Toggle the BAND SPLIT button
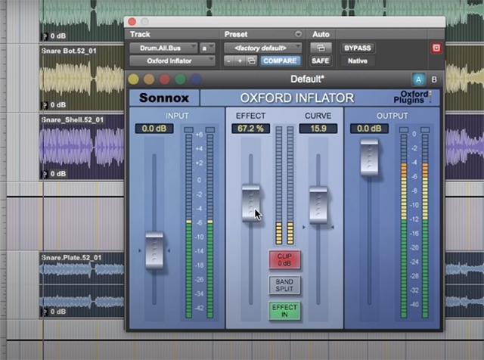Viewport: 484px width, 360px height. click(284, 285)
